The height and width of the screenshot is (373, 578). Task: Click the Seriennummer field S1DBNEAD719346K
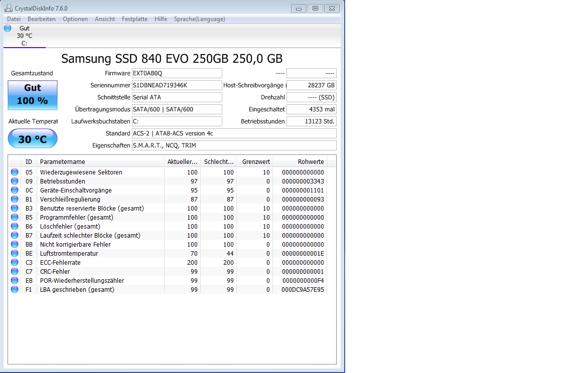177,85
